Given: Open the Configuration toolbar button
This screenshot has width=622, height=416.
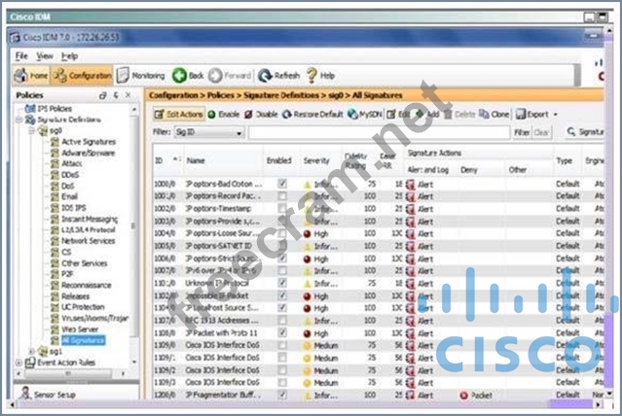Looking at the screenshot, I should (x=83, y=75).
